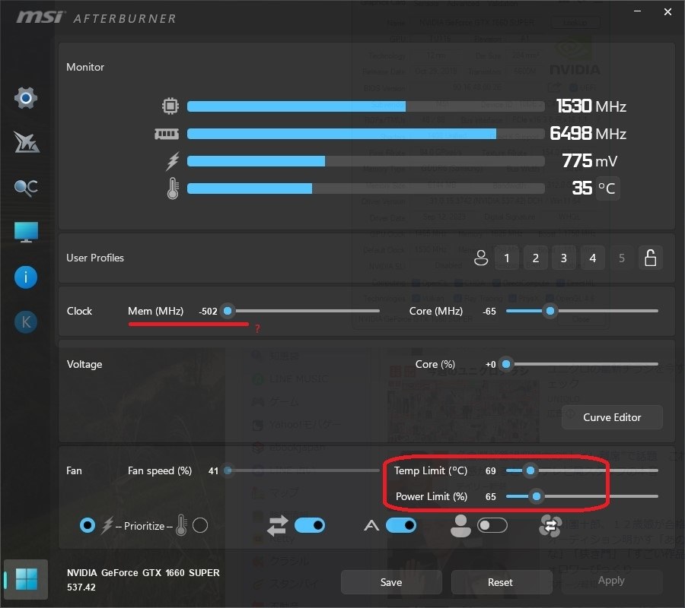Click the user profile person icon
The height and width of the screenshot is (608, 685).
(x=481, y=258)
